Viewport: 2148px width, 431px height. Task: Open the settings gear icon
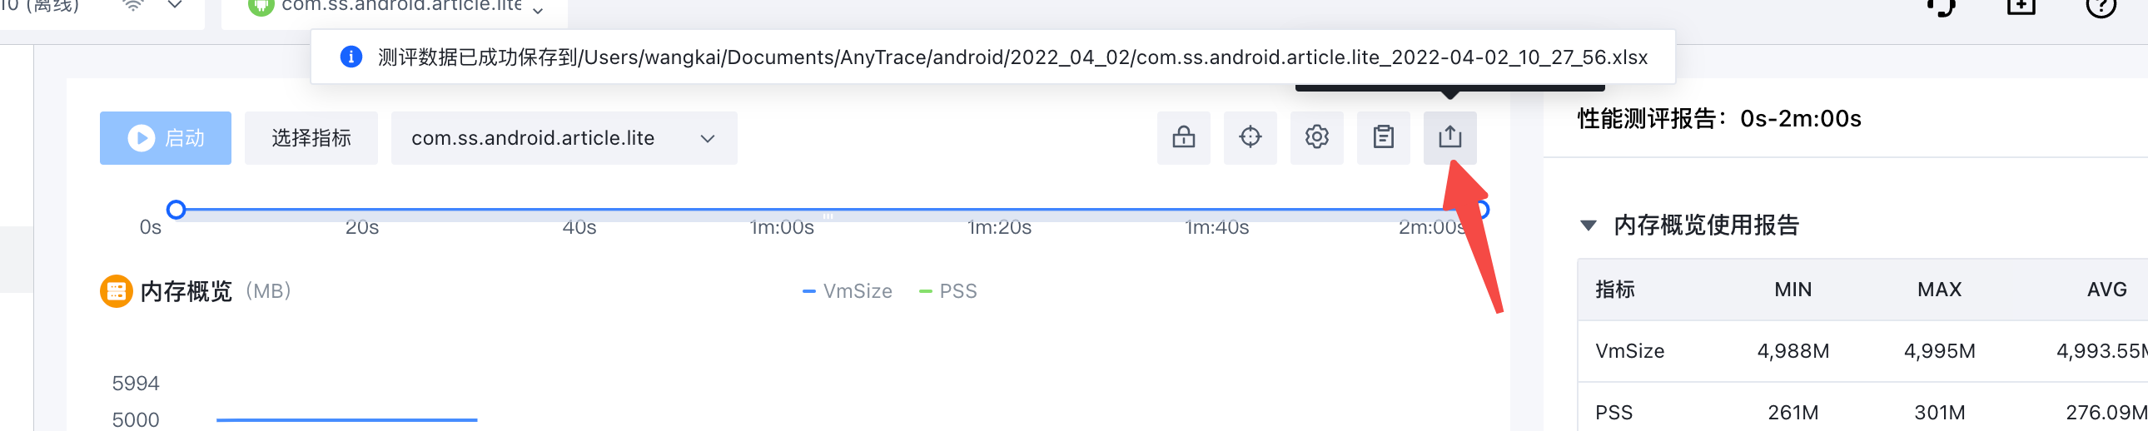coord(1316,137)
